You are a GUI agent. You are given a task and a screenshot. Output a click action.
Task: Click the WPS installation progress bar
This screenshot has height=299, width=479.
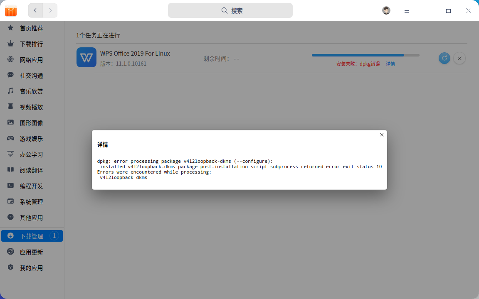365,55
